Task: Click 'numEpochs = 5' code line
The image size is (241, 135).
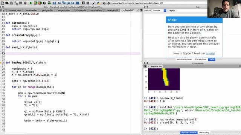Action: pyautogui.click(x=22, y=69)
